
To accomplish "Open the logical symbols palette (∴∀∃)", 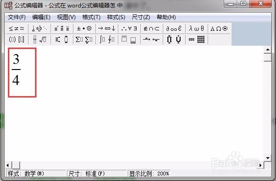I will 129,28.
